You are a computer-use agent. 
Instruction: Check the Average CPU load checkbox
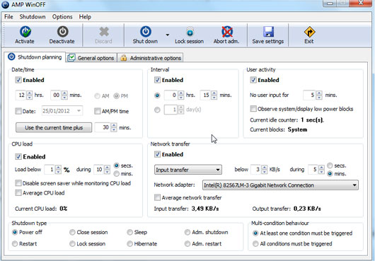point(18,192)
